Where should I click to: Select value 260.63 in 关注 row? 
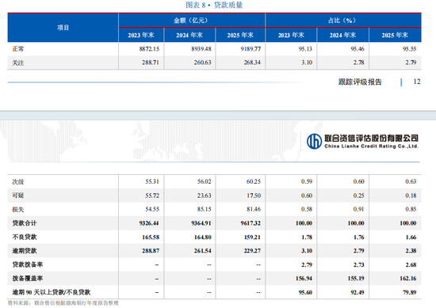pyautogui.click(x=202, y=63)
